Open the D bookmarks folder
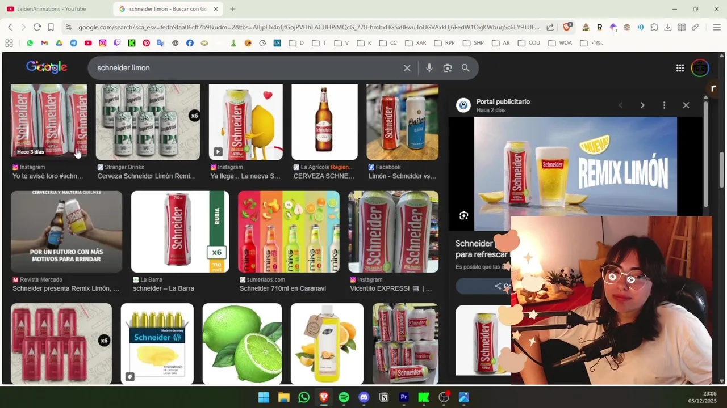 296,43
